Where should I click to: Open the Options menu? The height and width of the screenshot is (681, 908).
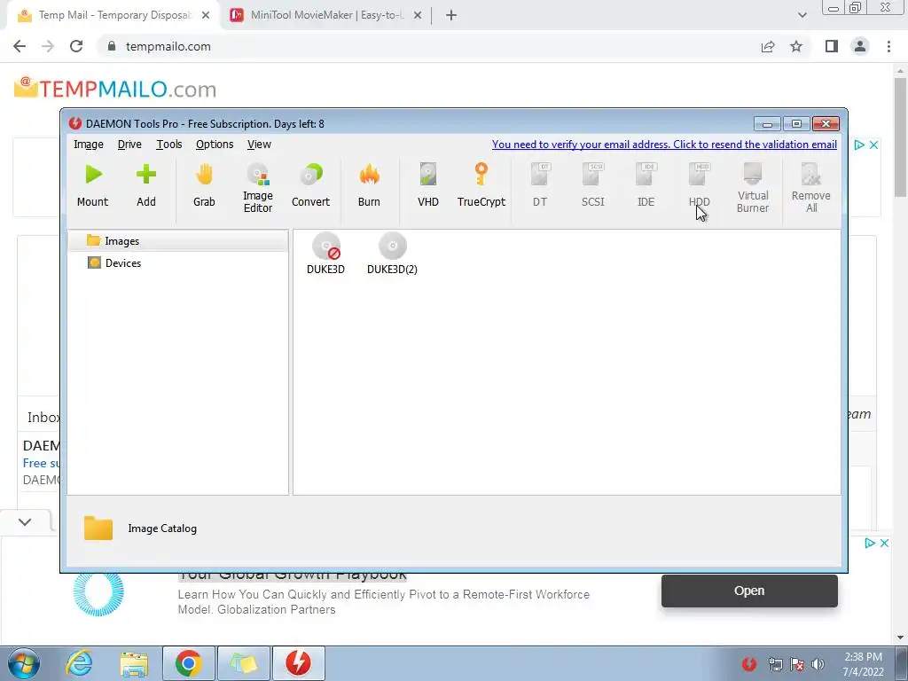(215, 145)
